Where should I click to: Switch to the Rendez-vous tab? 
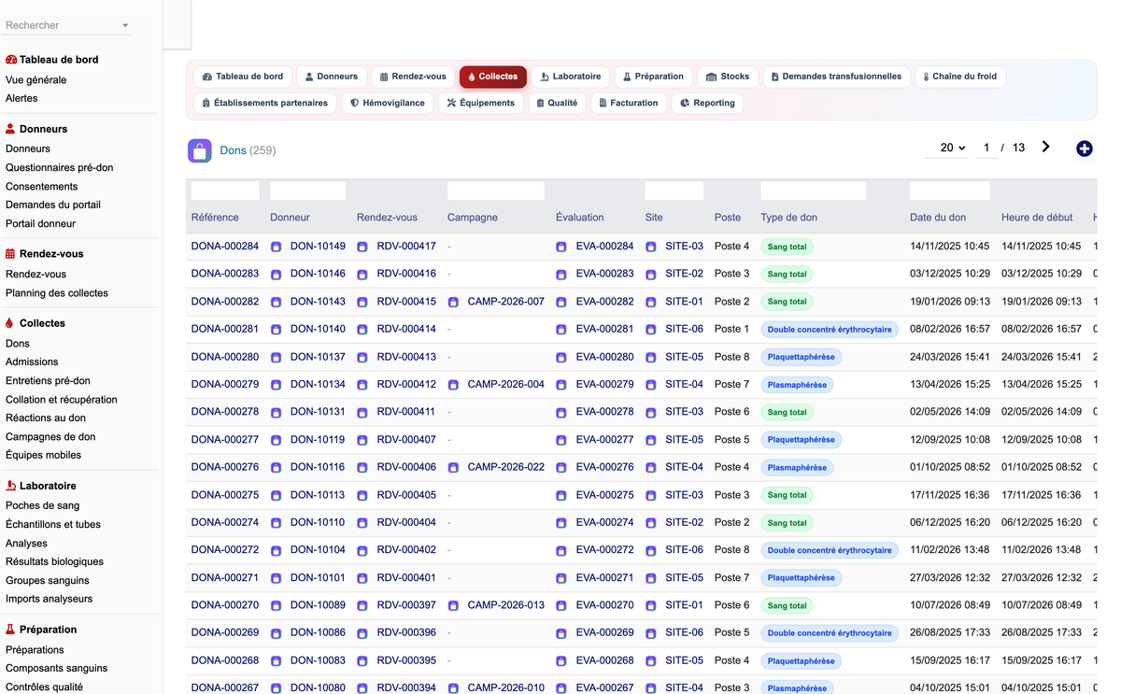pyautogui.click(x=413, y=77)
